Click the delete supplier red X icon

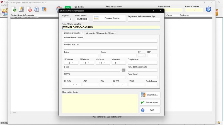point(29,9)
